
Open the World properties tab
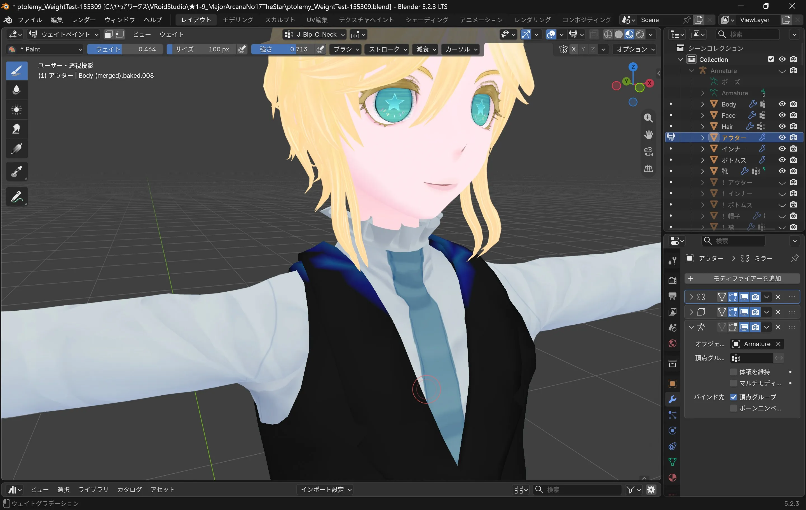672,343
